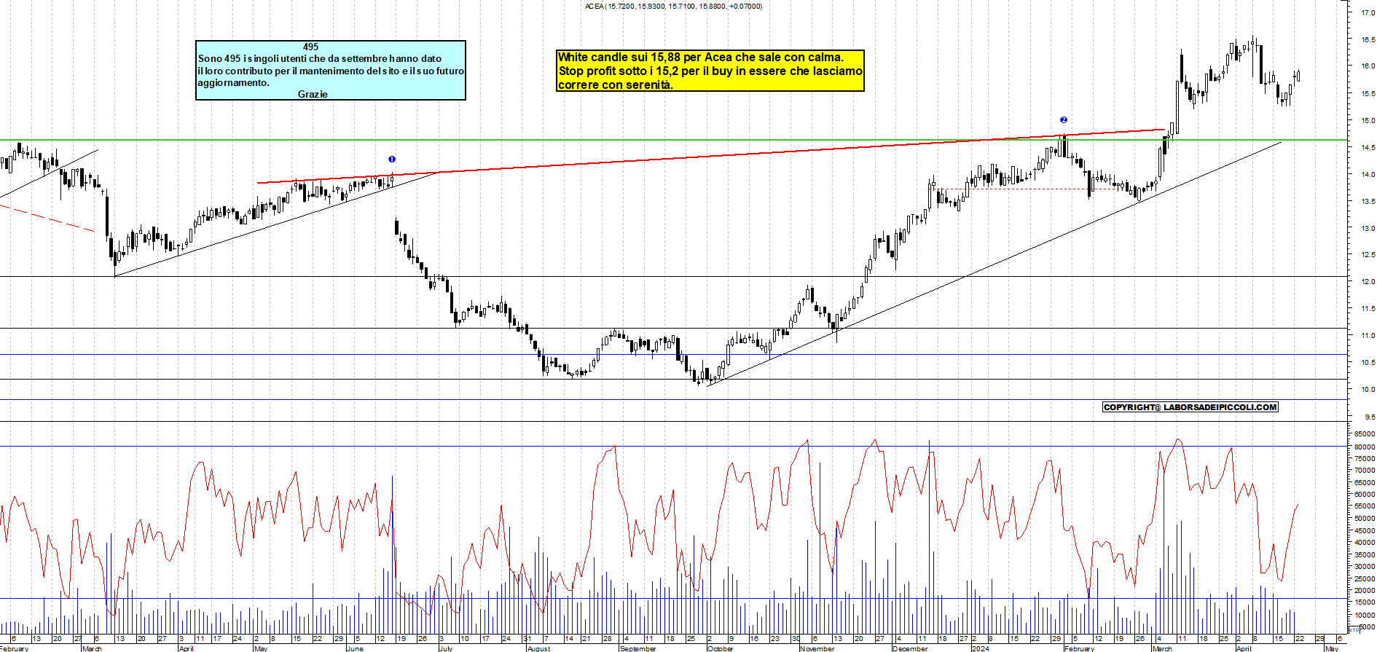Click the 20000 volume axis label

coord(1364,590)
